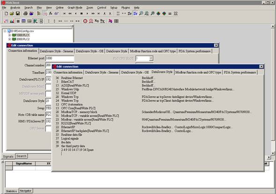This screenshot has width=276, height=194.
Task: Expand the 1000:PLC1 tree node
Action: coord(10,35)
